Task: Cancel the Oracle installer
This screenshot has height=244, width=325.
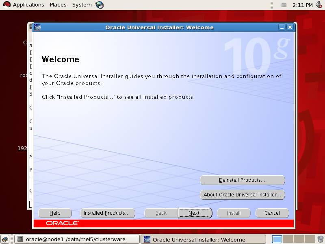Action: (272, 213)
